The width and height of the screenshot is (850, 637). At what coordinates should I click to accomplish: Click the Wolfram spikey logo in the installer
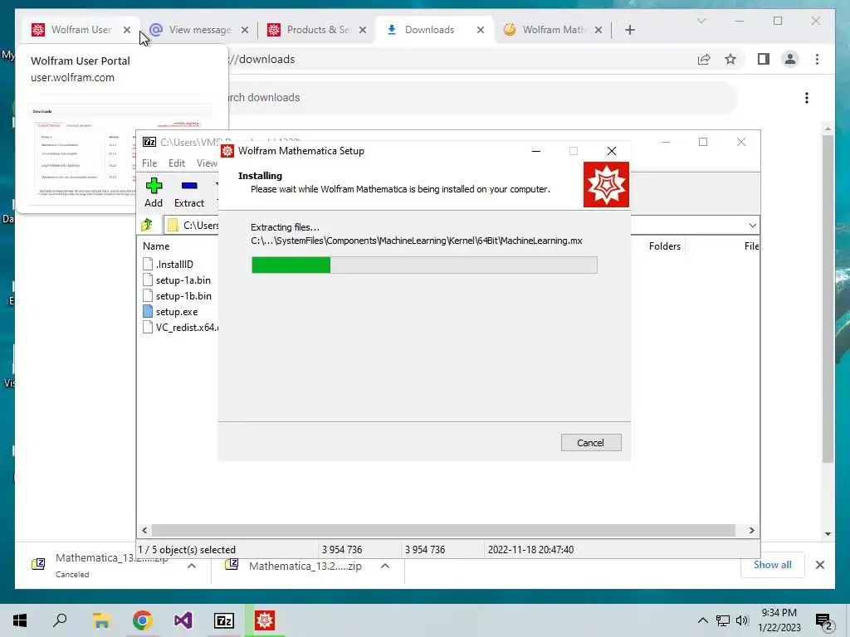[x=606, y=184]
